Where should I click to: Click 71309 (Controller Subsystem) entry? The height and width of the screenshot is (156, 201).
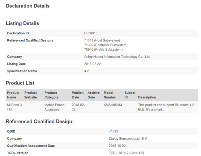[106, 45]
